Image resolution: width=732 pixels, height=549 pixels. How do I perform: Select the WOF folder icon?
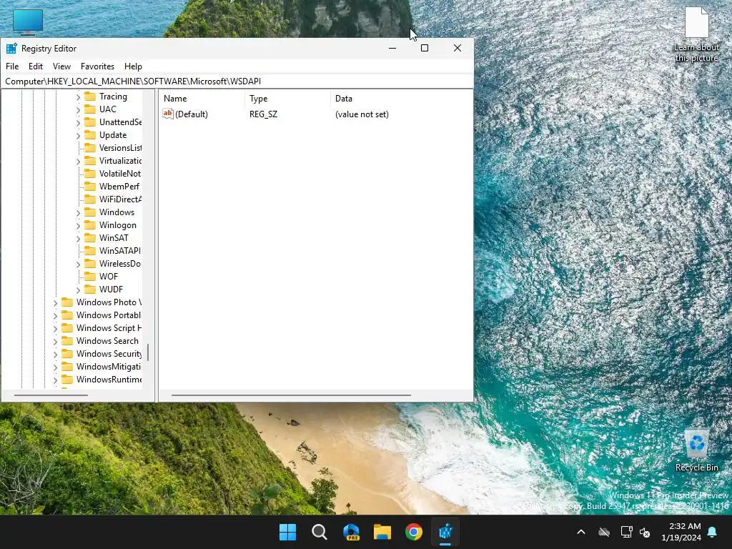click(90, 277)
